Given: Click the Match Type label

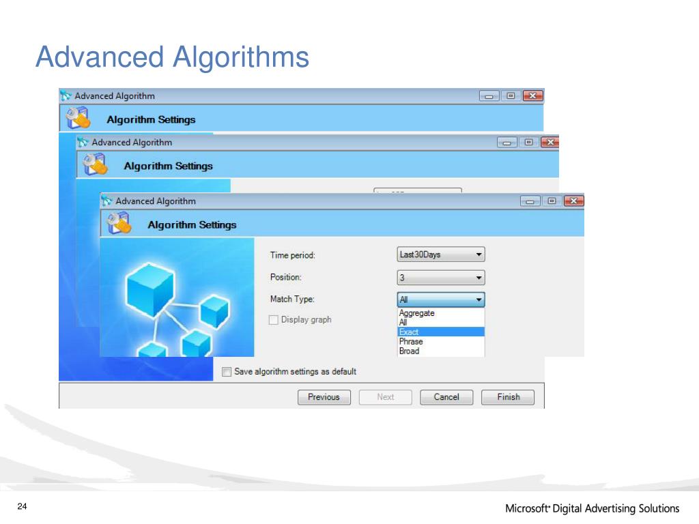Looking at the screenshot, I should pyautogui.click(x=292, y=299).
